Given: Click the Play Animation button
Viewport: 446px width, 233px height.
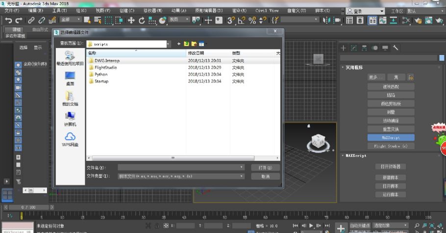Looking at the screenshot, I should 311,226.
